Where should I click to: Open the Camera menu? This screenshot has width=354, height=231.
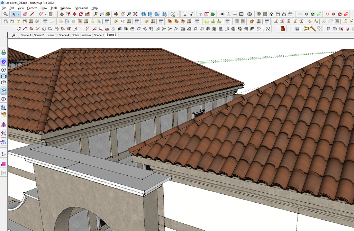coord(32,8)
